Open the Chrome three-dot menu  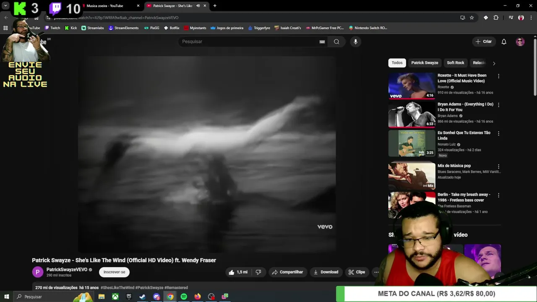[531, 18]
